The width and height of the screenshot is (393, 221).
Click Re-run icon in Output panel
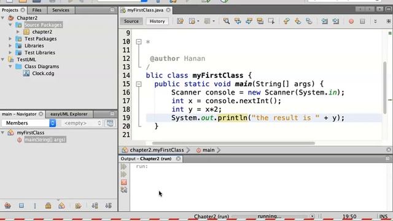124,166
